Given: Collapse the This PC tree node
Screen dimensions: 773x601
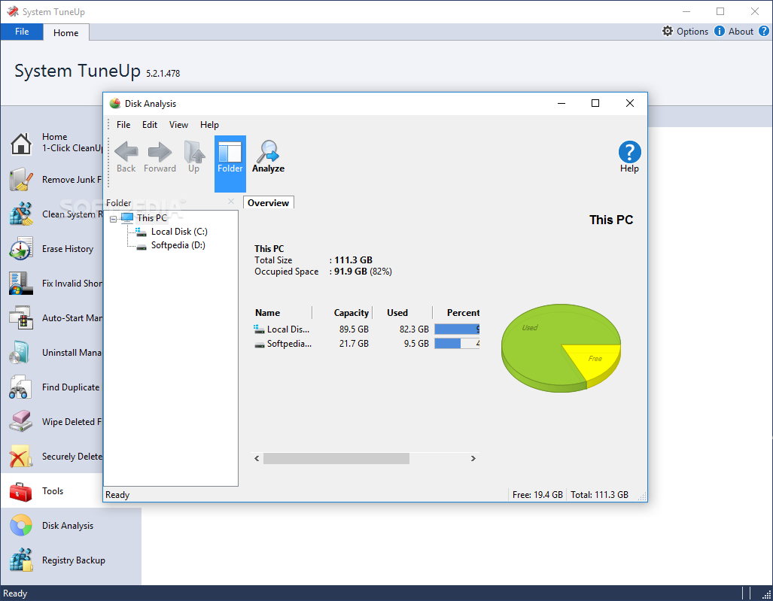Looking at the screenshot, I should 114,219.
